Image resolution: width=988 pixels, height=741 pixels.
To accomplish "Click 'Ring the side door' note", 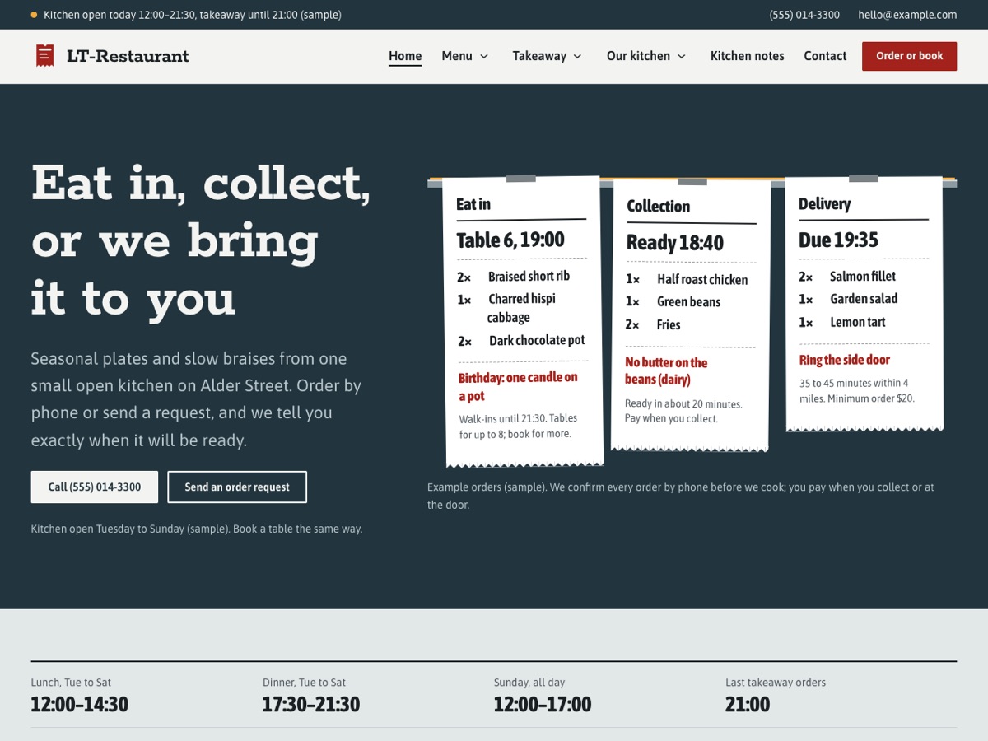I will 845,360.
